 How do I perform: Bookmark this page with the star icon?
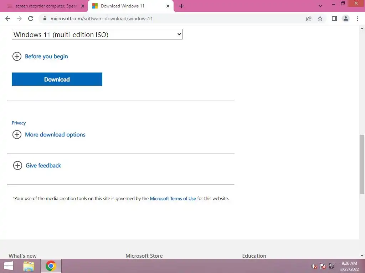pyautogui.click(x=320, y=18)
